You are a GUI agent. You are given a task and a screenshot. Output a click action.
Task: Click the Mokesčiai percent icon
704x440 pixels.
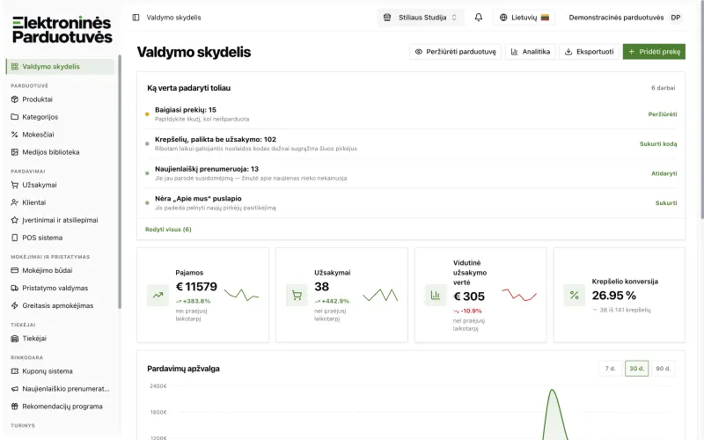point(15,135)
